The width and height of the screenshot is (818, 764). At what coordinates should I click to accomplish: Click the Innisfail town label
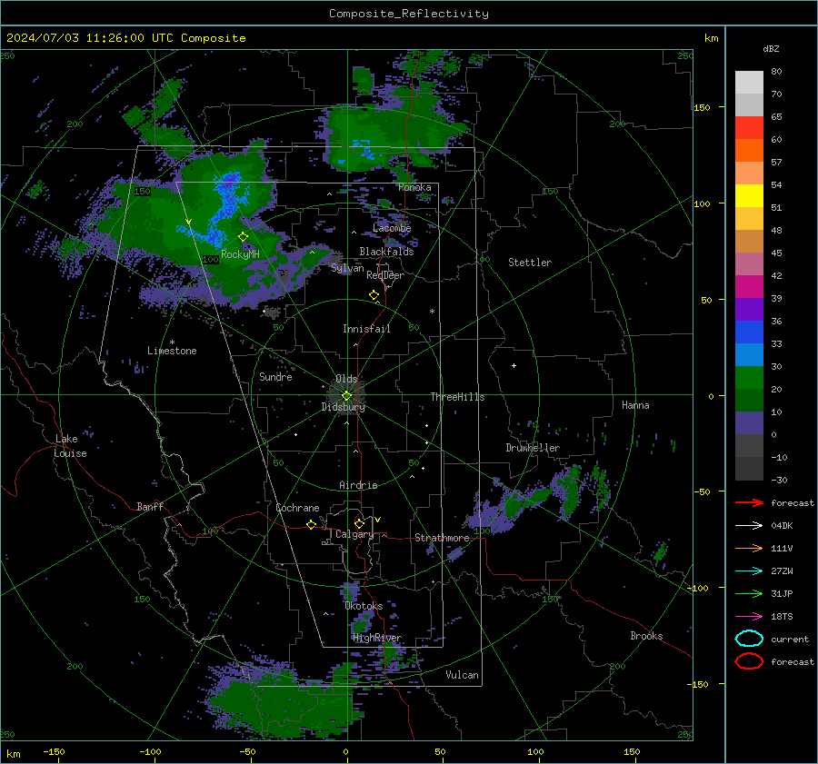pyautogui.click(x=366, y=329)
